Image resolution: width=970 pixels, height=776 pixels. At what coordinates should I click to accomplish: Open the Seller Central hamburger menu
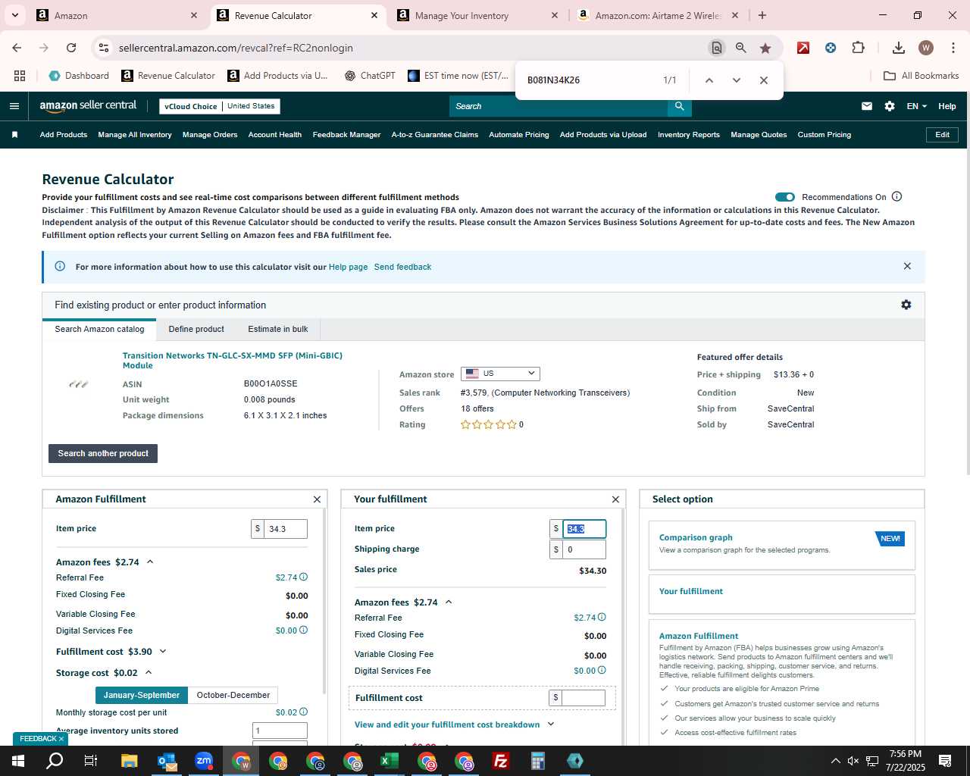(14, 106)
